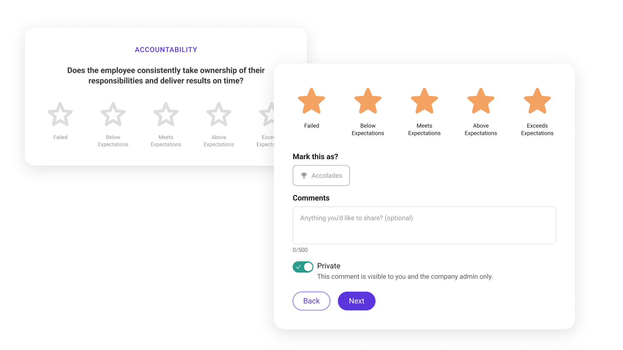623x350 pixels.
Task: Click the gray Failed label text
Action: coord(60,137)
